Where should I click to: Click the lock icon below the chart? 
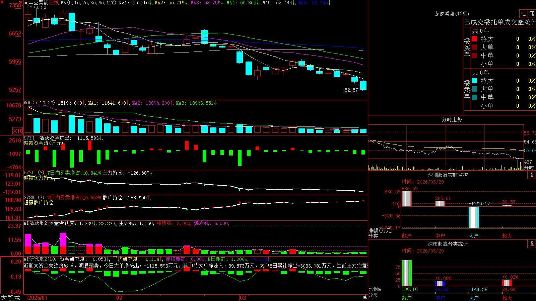click(x=365, y=297)
